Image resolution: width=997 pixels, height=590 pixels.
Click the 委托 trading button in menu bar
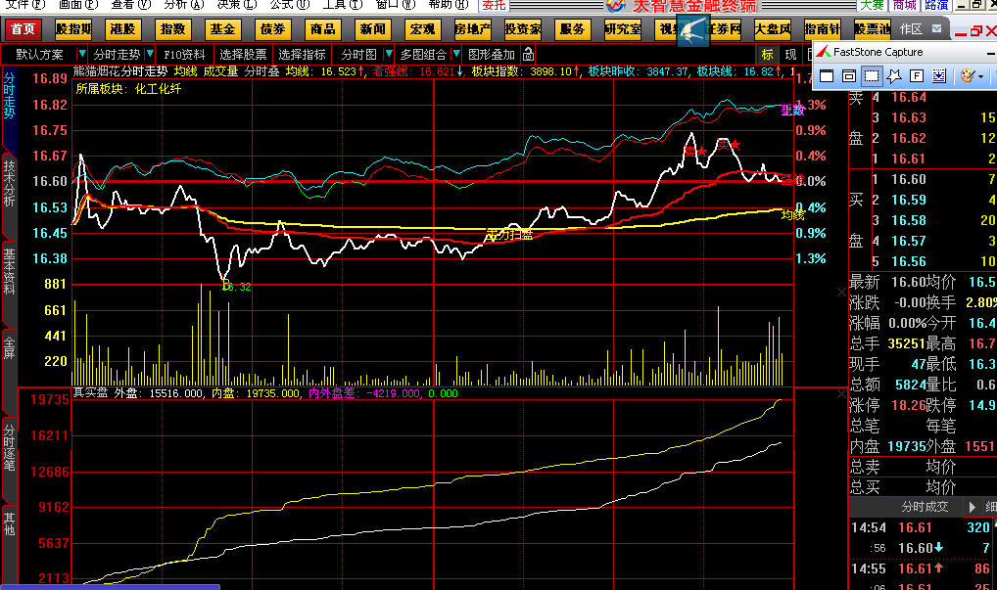[494, 5]
